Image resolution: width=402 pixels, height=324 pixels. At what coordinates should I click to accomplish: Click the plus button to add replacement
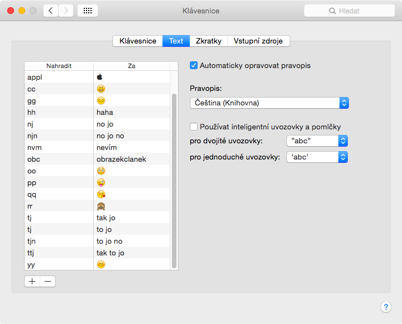32,282
